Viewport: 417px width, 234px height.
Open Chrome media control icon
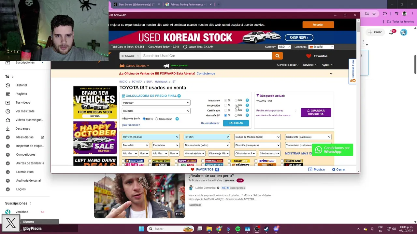point(396,14)
